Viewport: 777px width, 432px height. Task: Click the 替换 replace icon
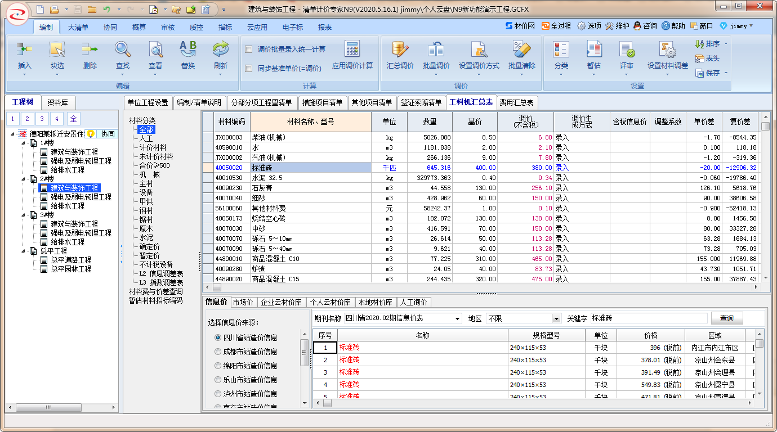pyautogui.click(x=188, y=51)
